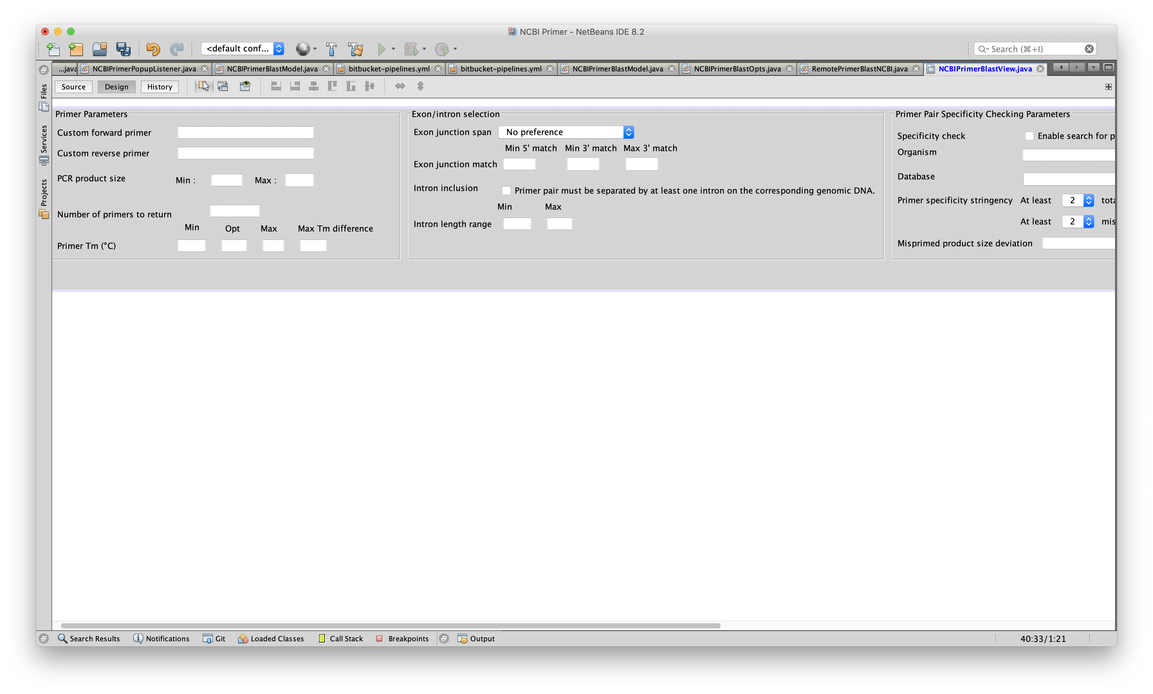This screenshot has height=694, width=1153.
Task: Switch to NCBIPrimerBlastOpts.java tab
Action: [x=737, y=69]
